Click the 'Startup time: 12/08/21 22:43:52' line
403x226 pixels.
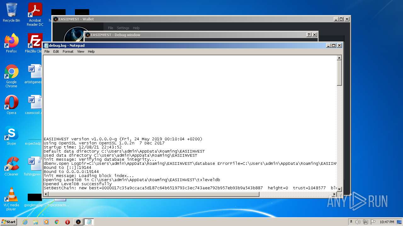pyautogui.click(x=82, y=147)
